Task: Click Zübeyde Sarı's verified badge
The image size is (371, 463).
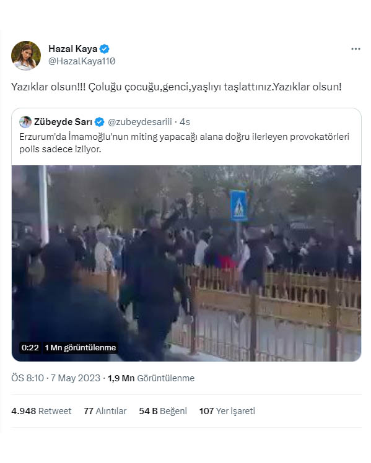Action: click(100, 122)
